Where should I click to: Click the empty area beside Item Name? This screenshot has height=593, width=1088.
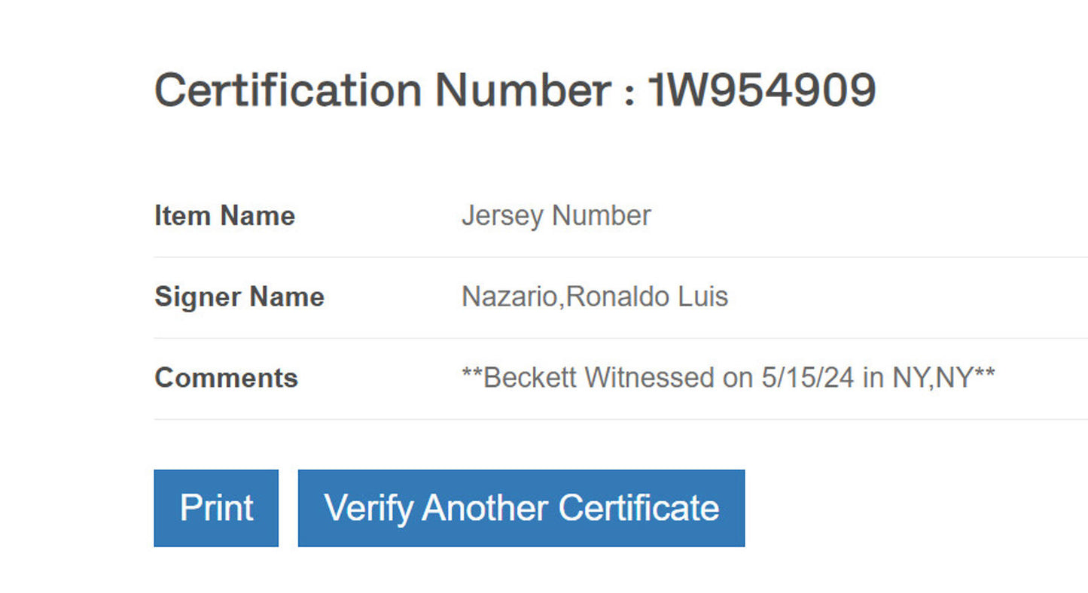click(x=828, y=216)
